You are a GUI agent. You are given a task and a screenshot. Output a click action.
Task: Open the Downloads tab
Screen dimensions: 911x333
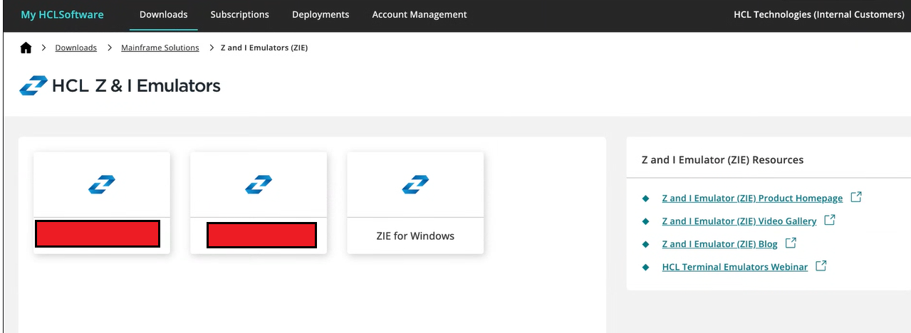pyautogui.click(x=164, y=14)
